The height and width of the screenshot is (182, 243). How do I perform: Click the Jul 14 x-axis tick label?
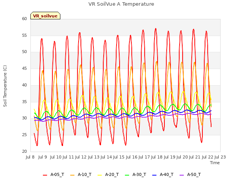coord(106,157)
